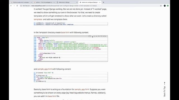179x100 pixels.
Task: Click the browser forward arrow
Action: click(14, 6)
